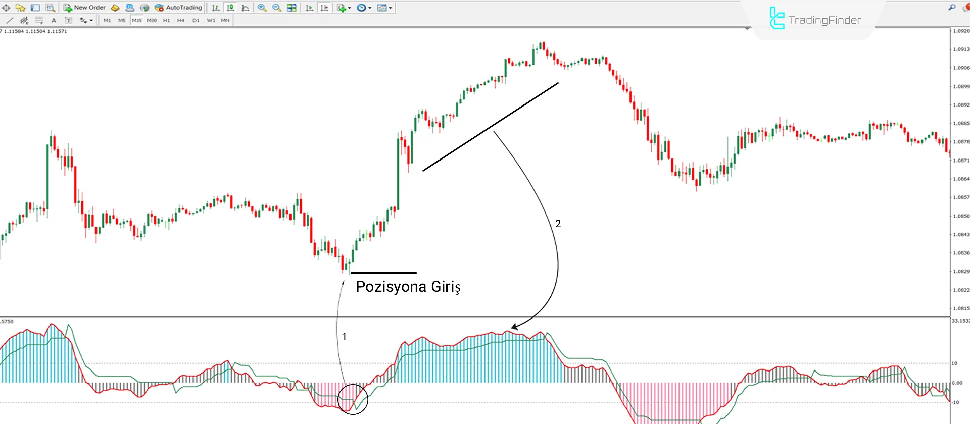Toggle chart auto scroll
The image size is (970, 424).
point(310,8)
